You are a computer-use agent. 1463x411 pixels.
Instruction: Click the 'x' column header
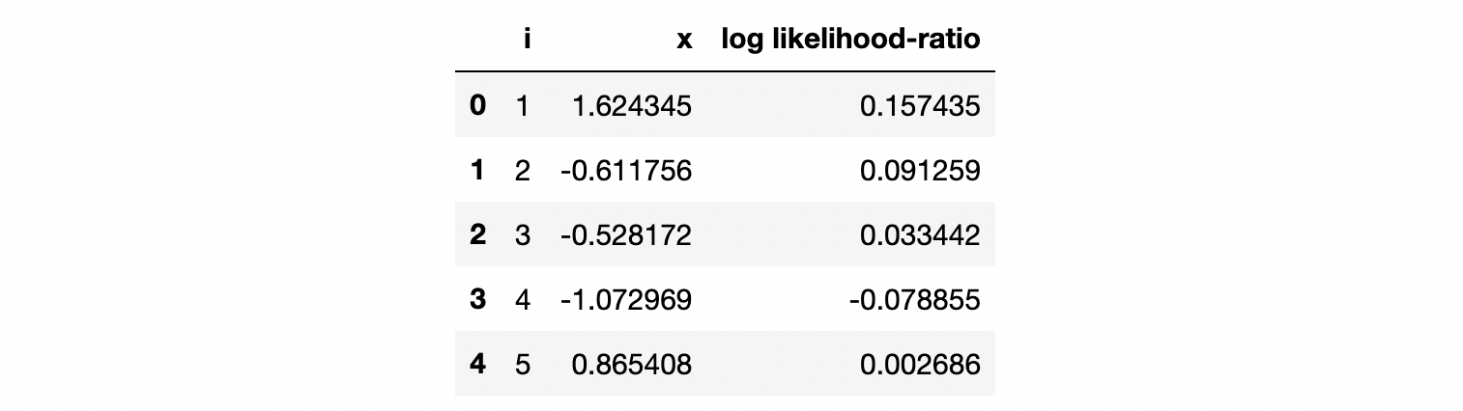pos(684,41)
